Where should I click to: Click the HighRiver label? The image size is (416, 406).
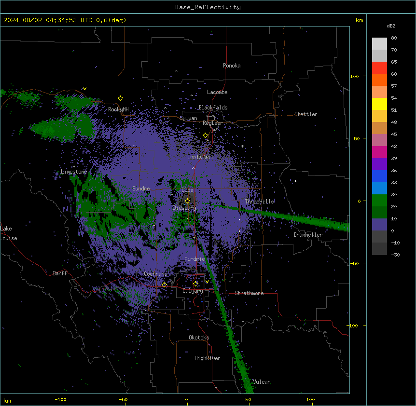(208, 358)
